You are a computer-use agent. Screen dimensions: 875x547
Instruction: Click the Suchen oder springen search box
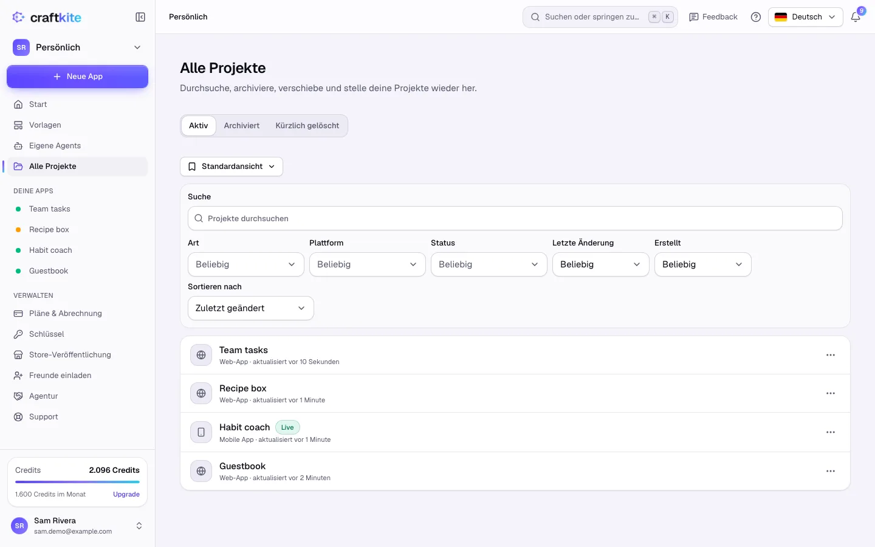coord(600,17)
